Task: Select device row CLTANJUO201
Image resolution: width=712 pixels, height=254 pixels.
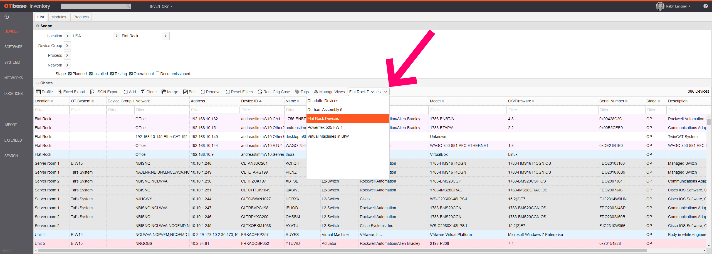Action: (x=370, y=163)
